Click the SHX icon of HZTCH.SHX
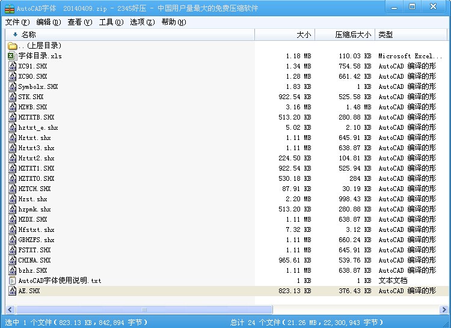The width and height of the screenshot is (451, 328). pos(13,189)
